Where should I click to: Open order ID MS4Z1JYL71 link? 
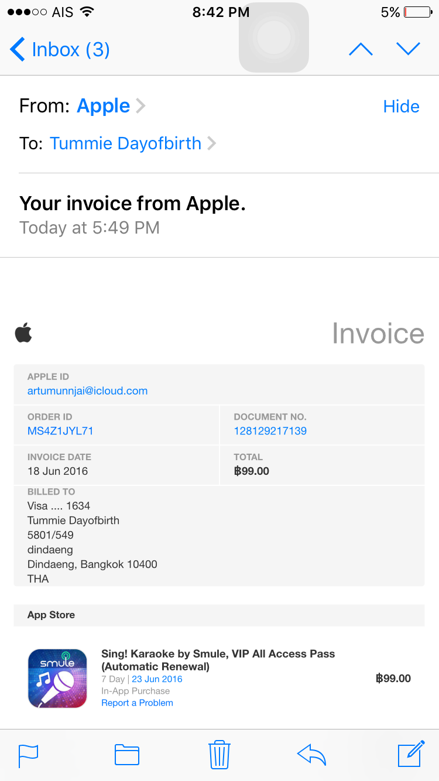click(x=60, y=431)
